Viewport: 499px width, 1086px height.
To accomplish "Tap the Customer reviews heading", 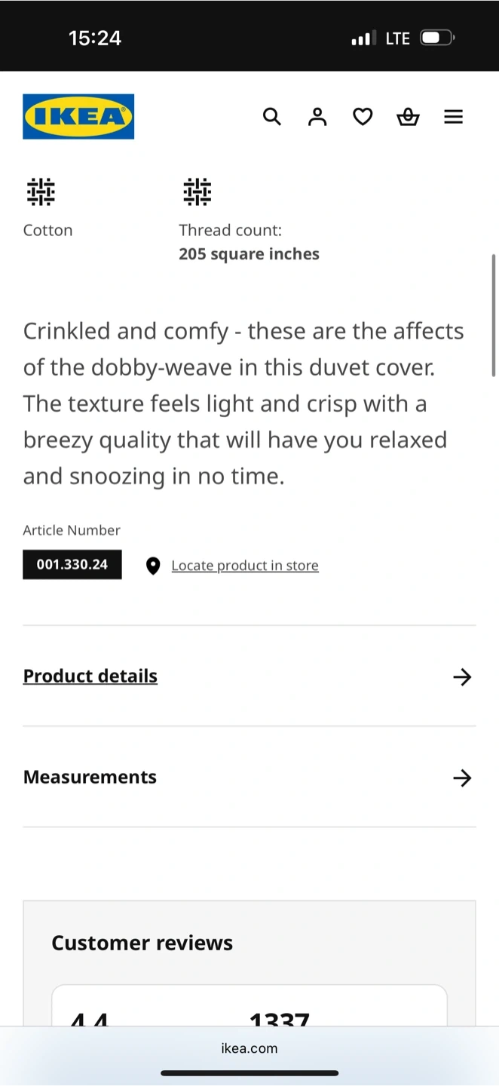I will tap(142, 943).
